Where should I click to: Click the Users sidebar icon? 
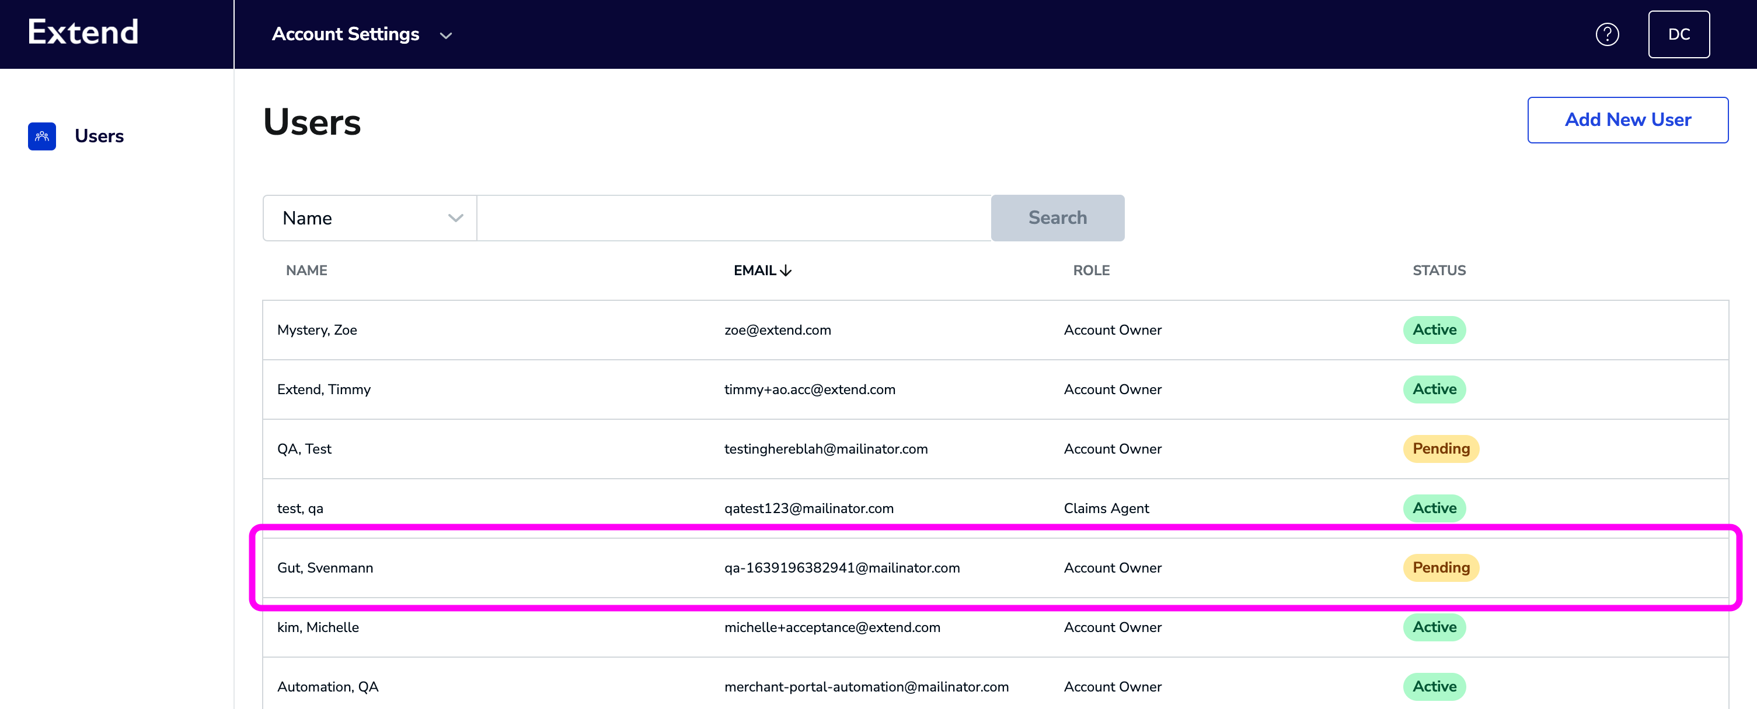(x=41, y=136)
